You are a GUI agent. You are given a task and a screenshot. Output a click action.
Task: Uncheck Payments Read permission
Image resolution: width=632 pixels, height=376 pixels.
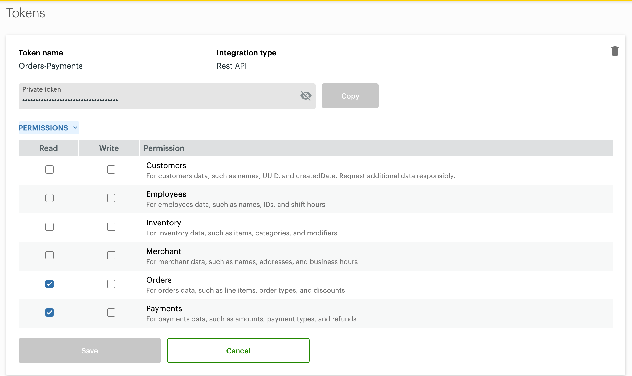pyautogui.click(x=49, y=313)
